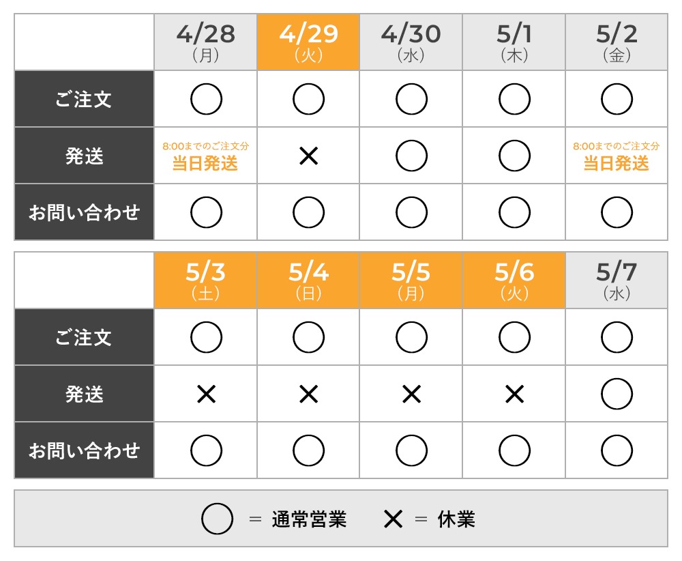Click the 当日発送 text under 5/2

pyautogui.click(x=617, y=164)
